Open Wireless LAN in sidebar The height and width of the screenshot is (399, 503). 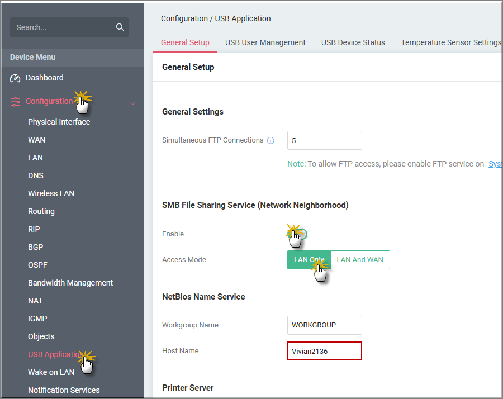(51, 193)
